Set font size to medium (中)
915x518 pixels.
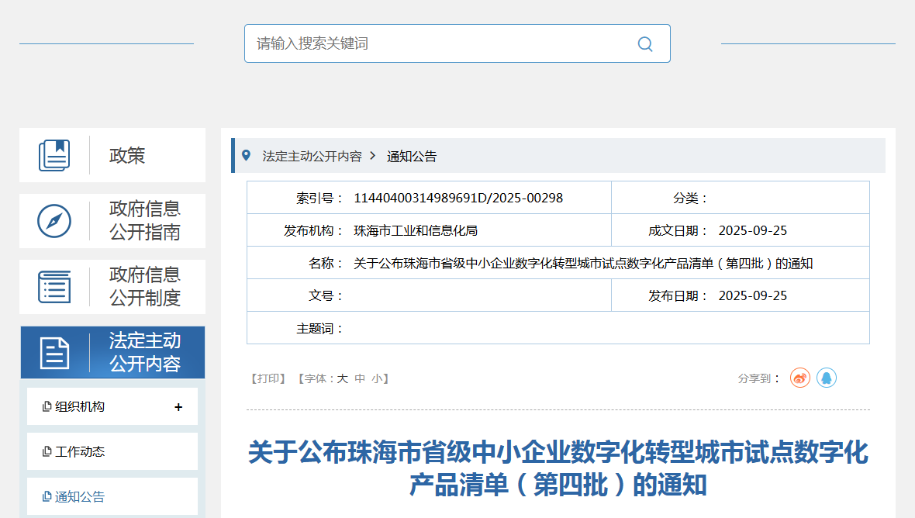[x=360, y=379]
